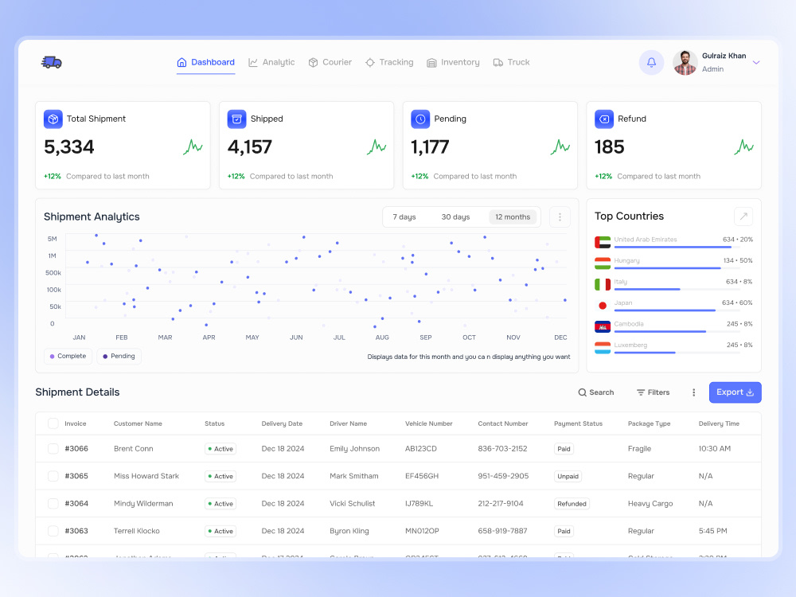Click the Delivery Date column header
The height and width of the screenshot is (597, 796).
coord(282,423)
